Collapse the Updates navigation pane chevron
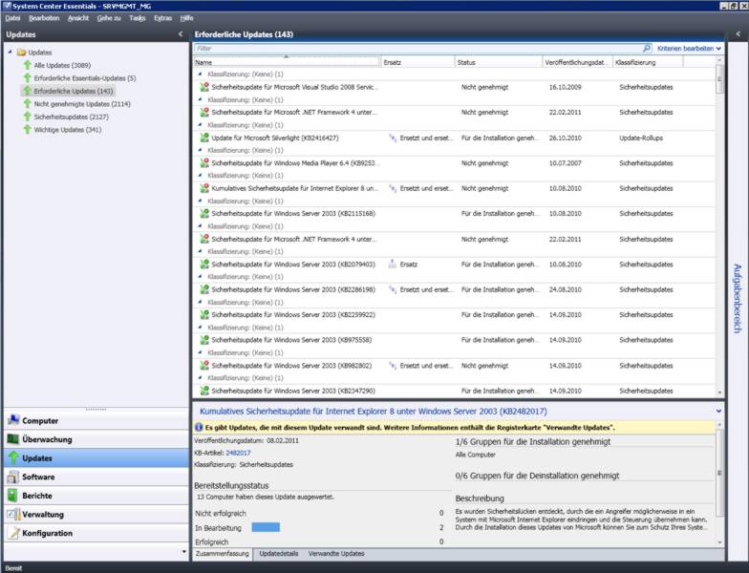This screenshot has height=573, width=749. click(x=180, y=34)
